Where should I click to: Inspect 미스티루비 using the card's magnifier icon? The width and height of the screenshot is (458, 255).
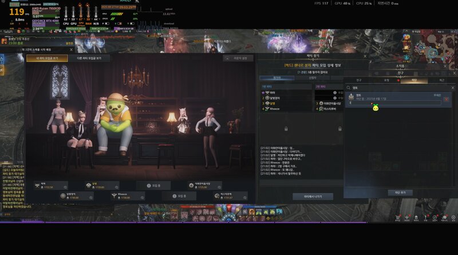[245, 198]
